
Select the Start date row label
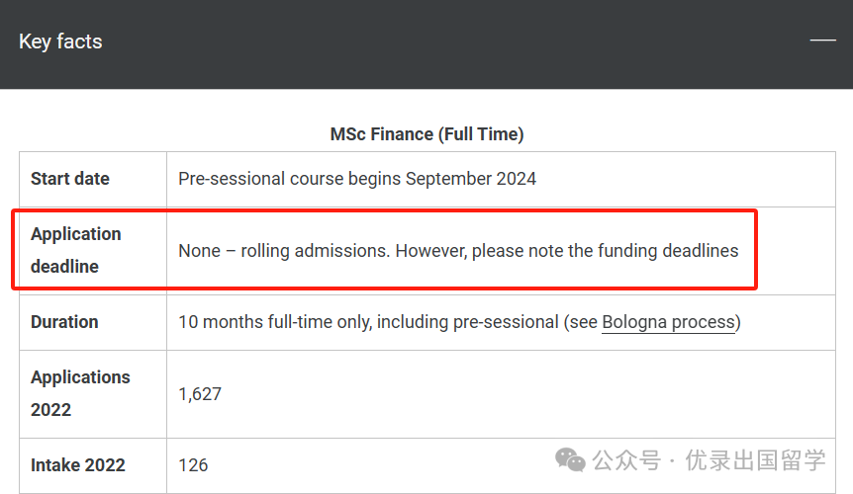pyautogui.click(x=70, y=179)
